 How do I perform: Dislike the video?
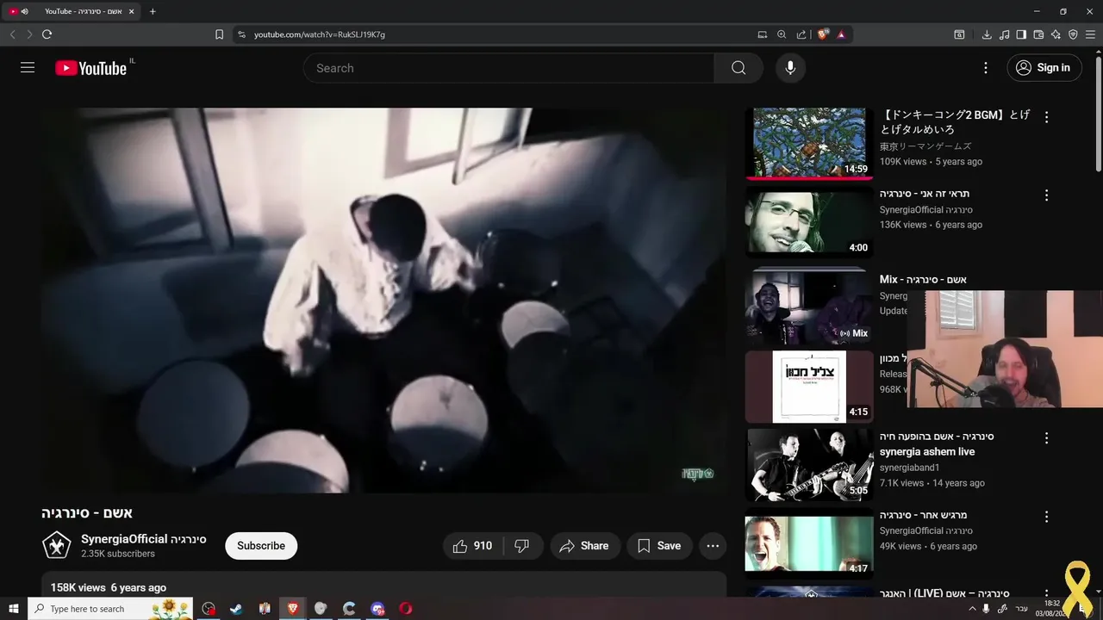[x=521, y=546]
